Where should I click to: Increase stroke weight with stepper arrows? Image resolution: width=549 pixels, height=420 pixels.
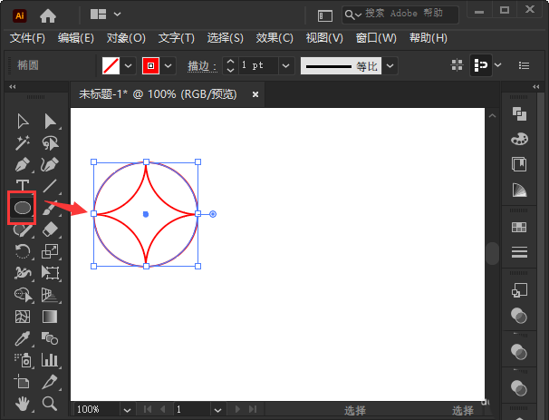[230, 61]
